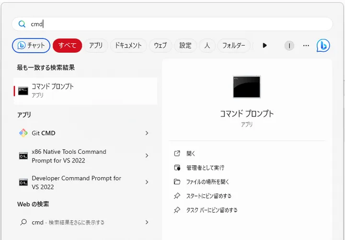Click the 開く open icon
This screenshot has height=240, width=345.
[x=177, y=153]
